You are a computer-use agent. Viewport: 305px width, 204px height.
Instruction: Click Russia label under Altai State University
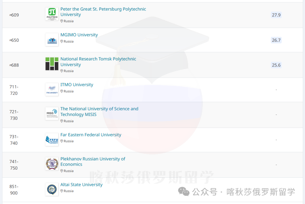click(69, 191)
